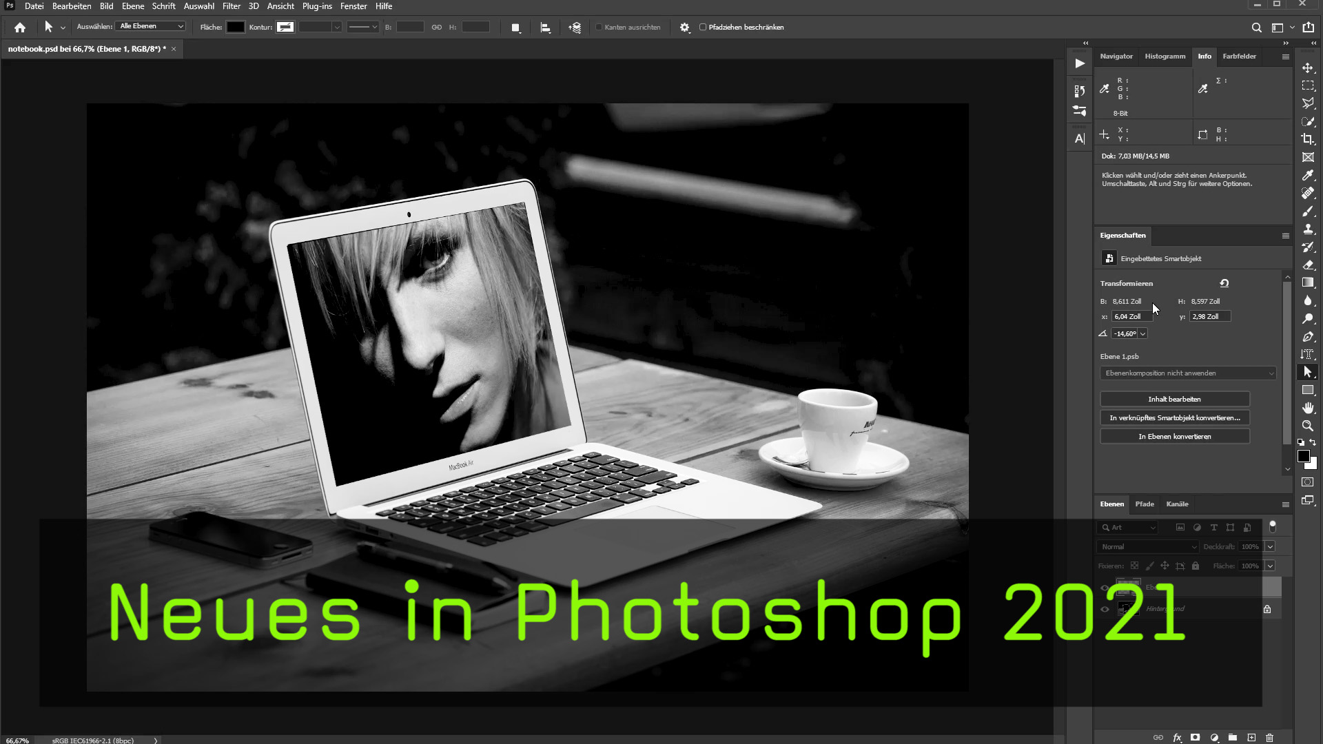Select the Move tool
This screenshot has height=744, width=1323.
1307,68
